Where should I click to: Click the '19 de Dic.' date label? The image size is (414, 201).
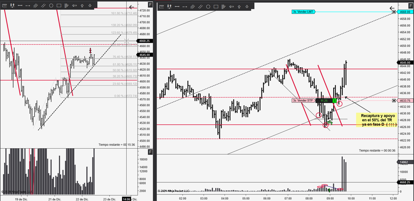pos(22,199)
